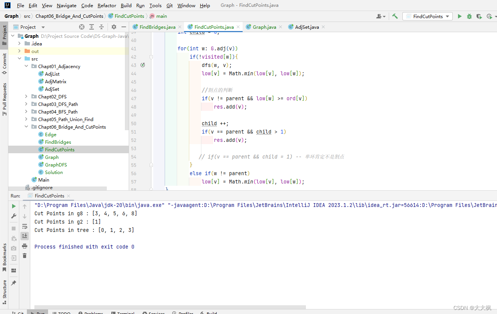The height and width of the screenshot is (314, 497).
Task: Click Restore Layout icon in Run panel
Action: [x=14, y=270]
